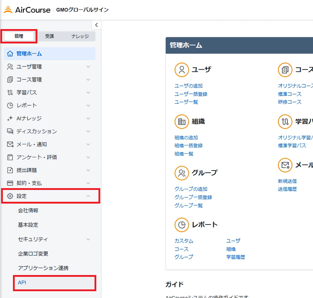Collapse the sidebar with the arrow button
Viewport: 313px width, 298px height.
[x=97, y=25]
